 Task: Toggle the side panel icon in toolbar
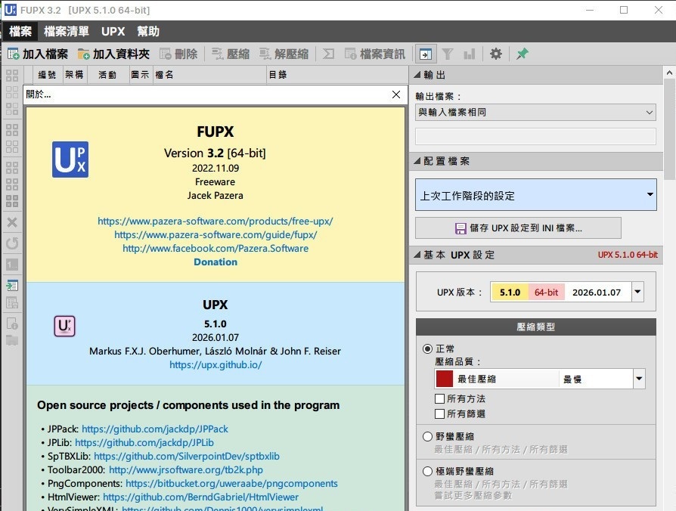point(426,54)
